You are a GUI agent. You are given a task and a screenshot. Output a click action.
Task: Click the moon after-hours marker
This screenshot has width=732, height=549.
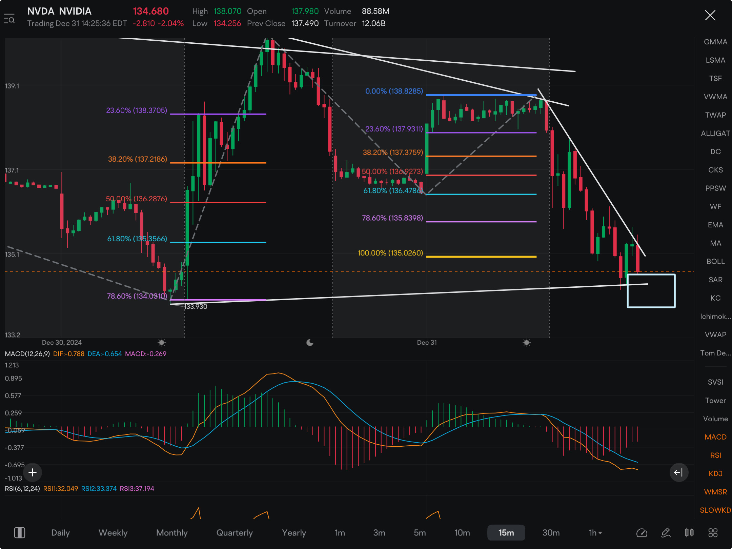[310, 343]
